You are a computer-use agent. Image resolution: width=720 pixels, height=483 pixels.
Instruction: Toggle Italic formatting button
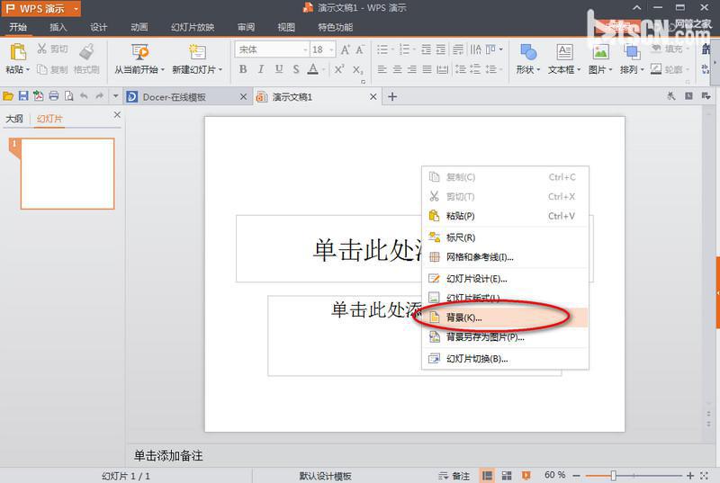tap(261, 69)
